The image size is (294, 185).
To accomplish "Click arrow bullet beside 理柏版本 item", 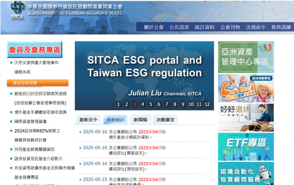I will click(80, 164).
